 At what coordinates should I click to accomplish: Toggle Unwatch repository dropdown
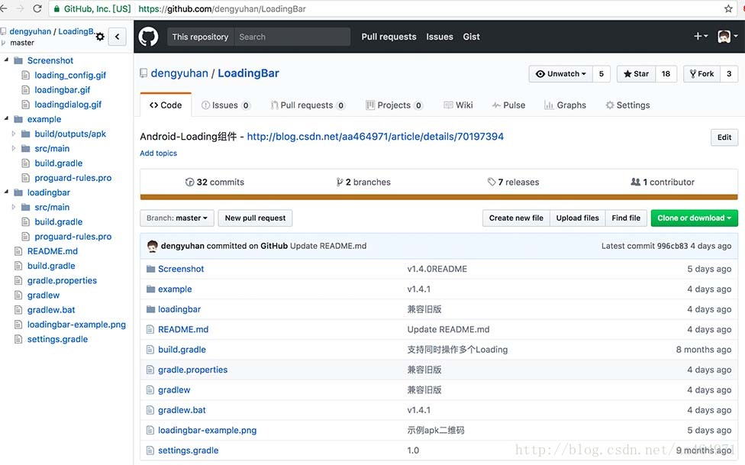[560, 74]
